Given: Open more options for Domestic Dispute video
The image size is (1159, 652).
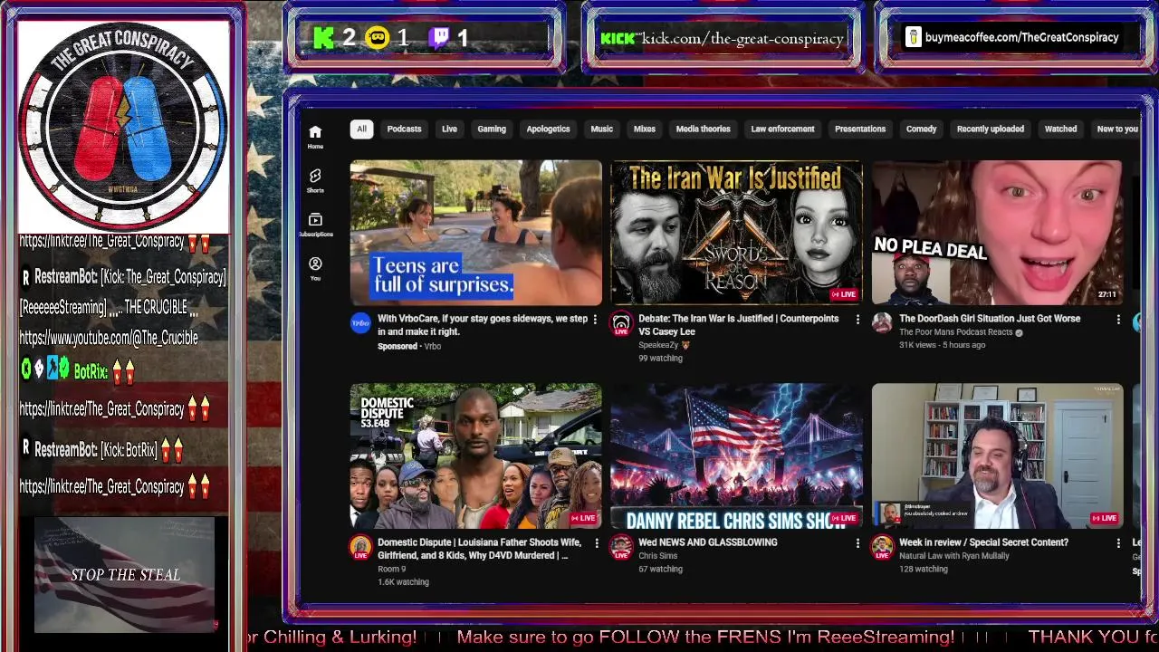Looking at the screenshot, I should click(x=596, y=543).
